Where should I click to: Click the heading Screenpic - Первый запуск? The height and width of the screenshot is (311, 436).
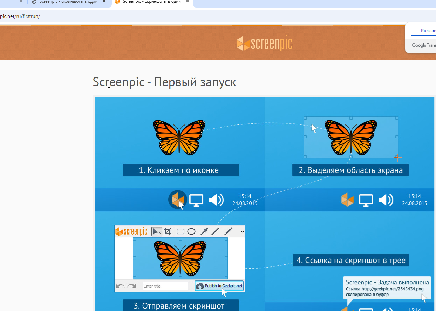tap(164, 82)
